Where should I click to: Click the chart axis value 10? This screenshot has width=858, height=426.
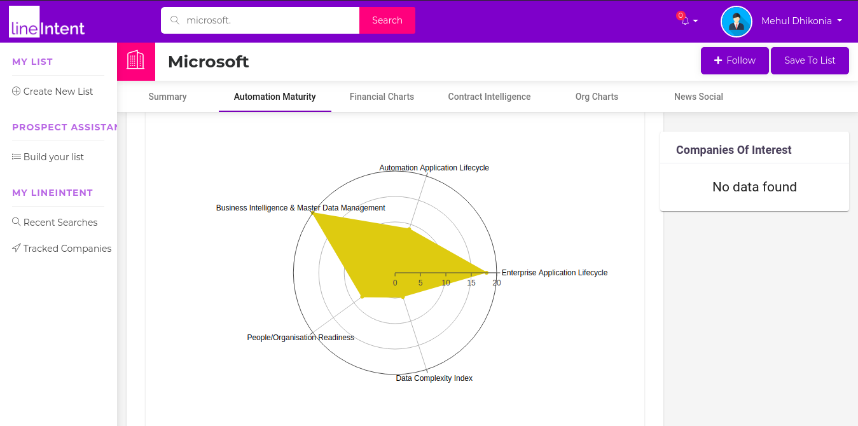pos(446,283)
